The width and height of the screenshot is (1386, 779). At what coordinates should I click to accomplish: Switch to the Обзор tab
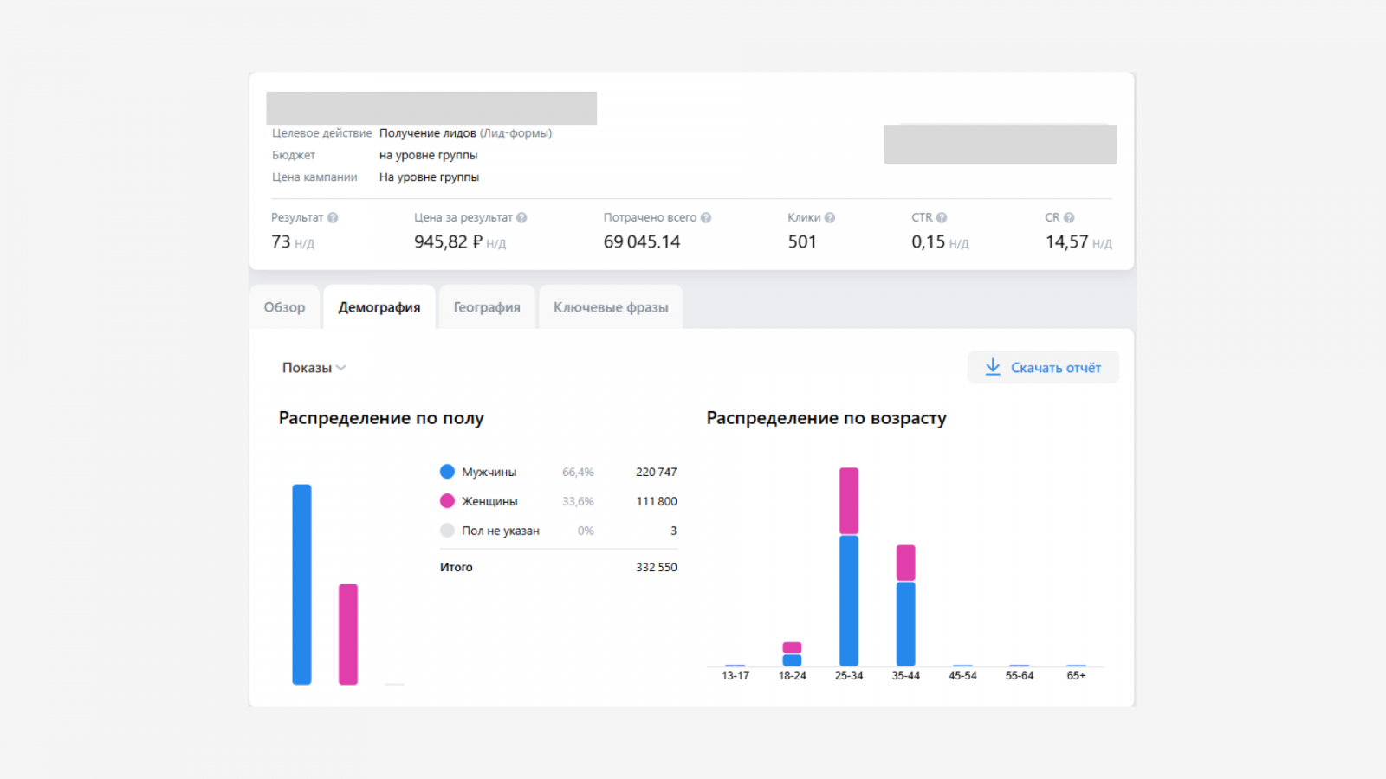(284, 307)
